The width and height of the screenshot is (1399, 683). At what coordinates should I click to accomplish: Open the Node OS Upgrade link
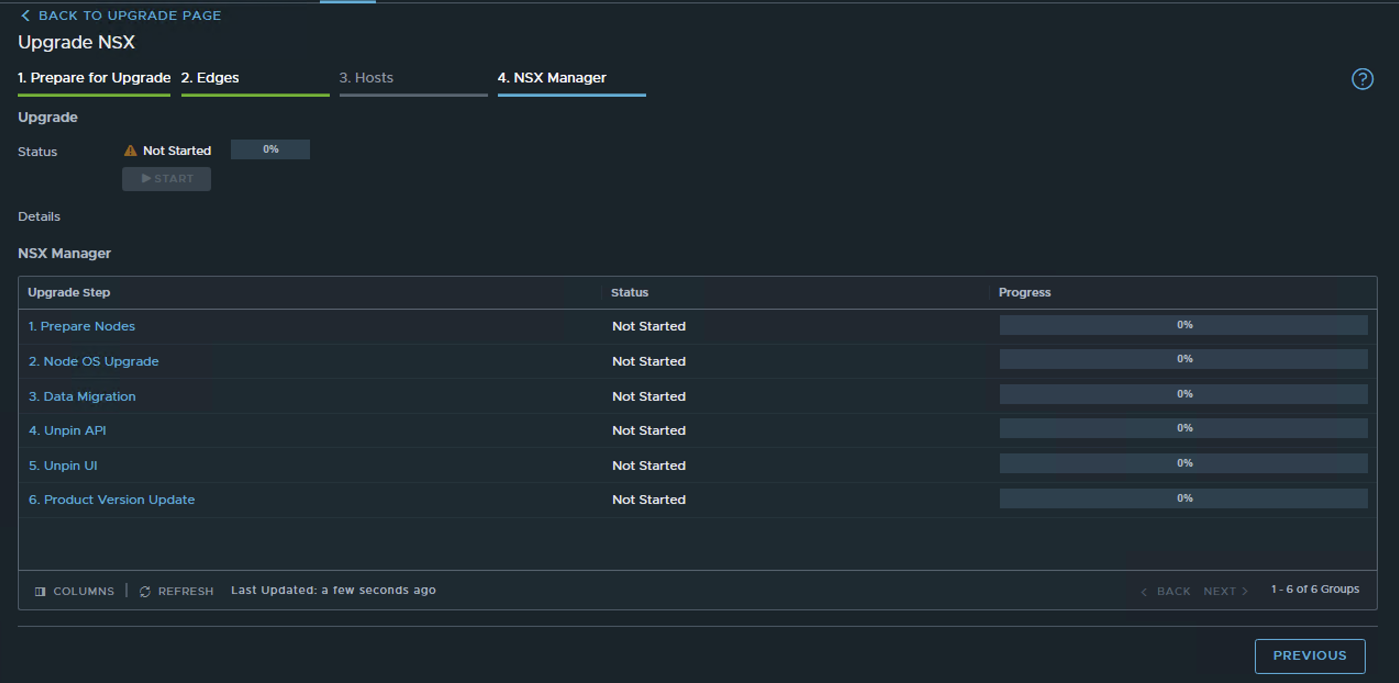point(93,361)
